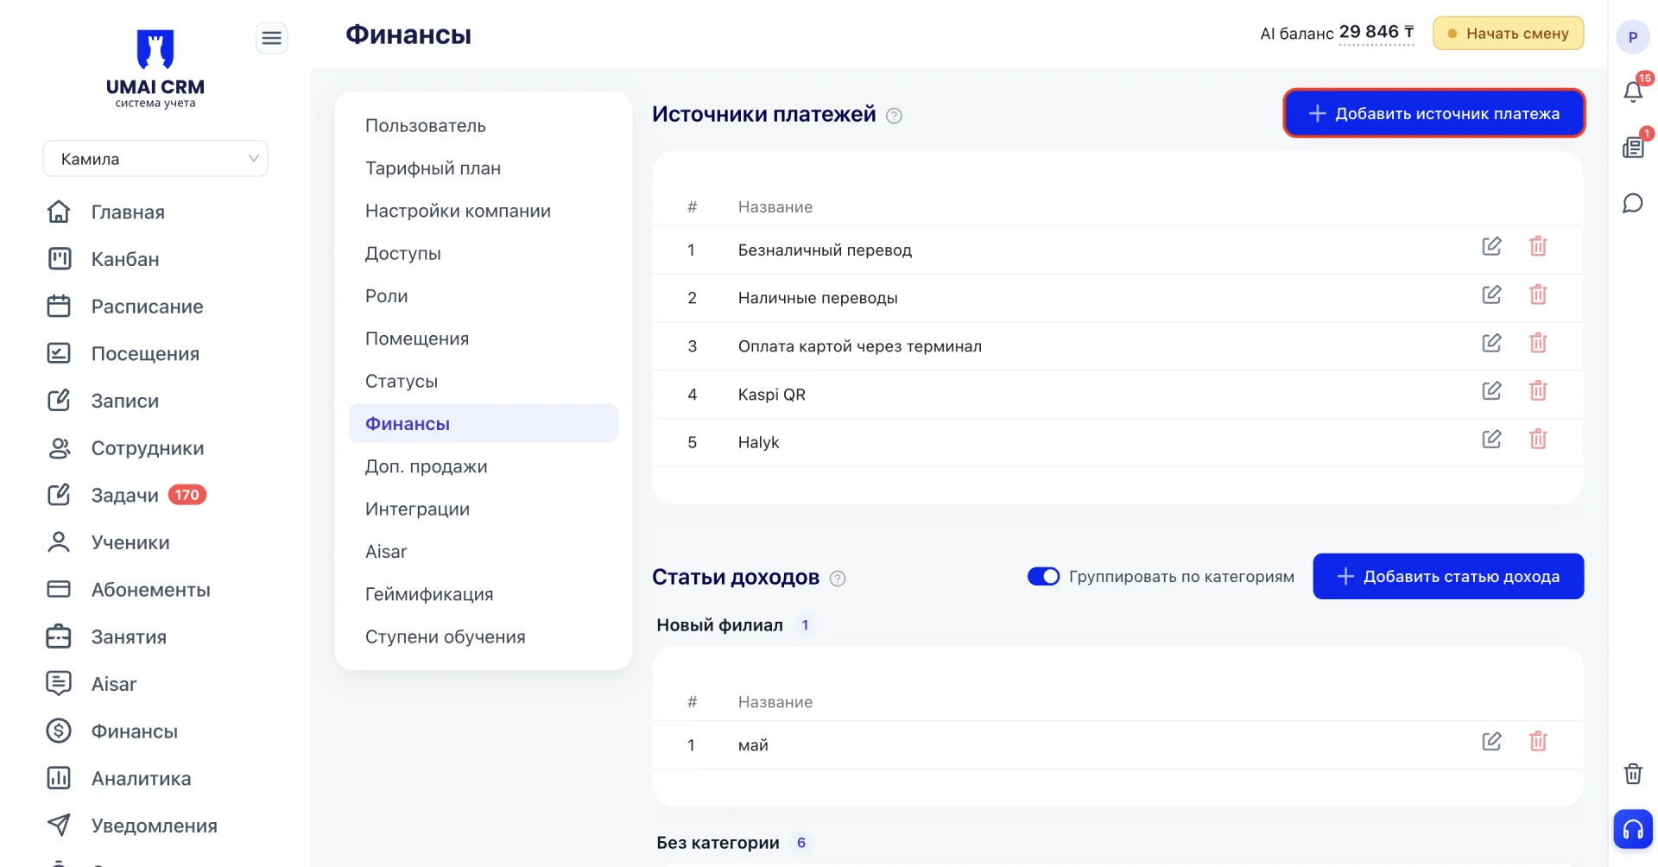Open Задачи with 170 badge

click(126, 495)
